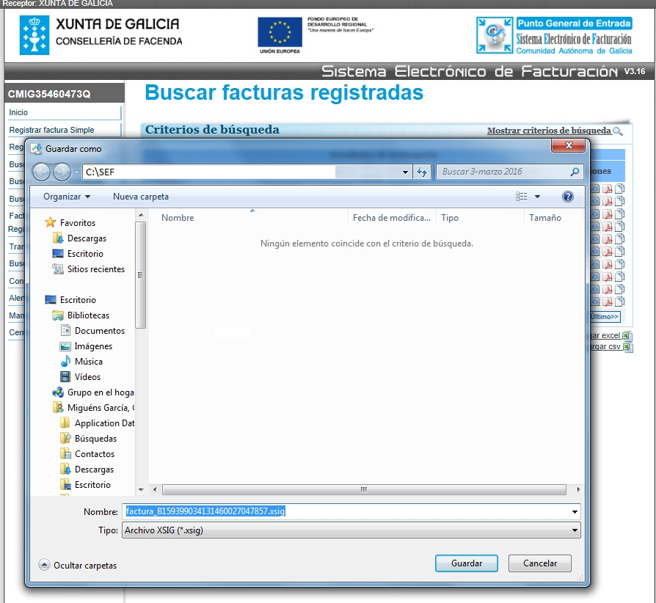Open Música library in navigation tree

pyautogui.click(x=88, y=362)
